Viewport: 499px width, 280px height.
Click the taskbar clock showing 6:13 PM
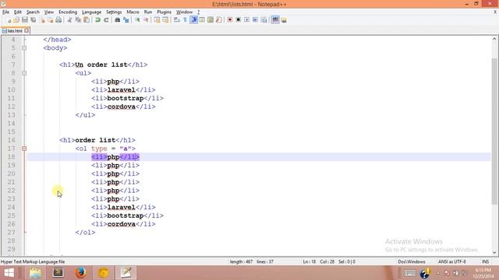pyautogui.click(x=483, y=273)
